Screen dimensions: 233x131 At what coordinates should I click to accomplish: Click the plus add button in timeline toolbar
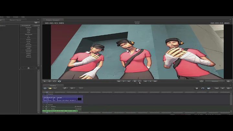72,88
